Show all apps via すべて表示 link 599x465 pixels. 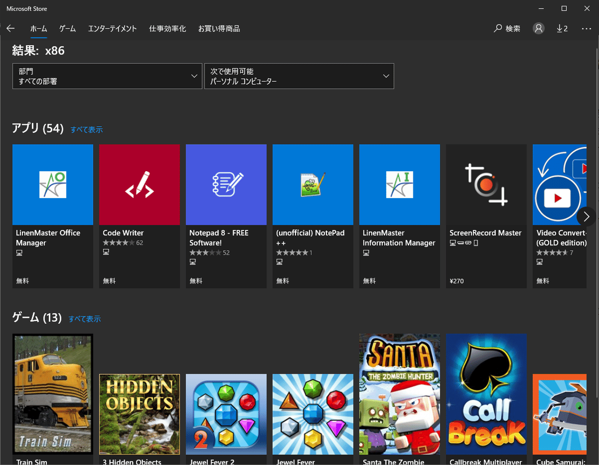(x=87, y=130)
